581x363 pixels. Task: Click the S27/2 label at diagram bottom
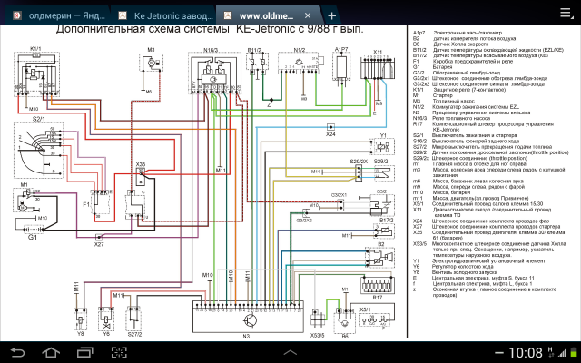click(134, 334)
